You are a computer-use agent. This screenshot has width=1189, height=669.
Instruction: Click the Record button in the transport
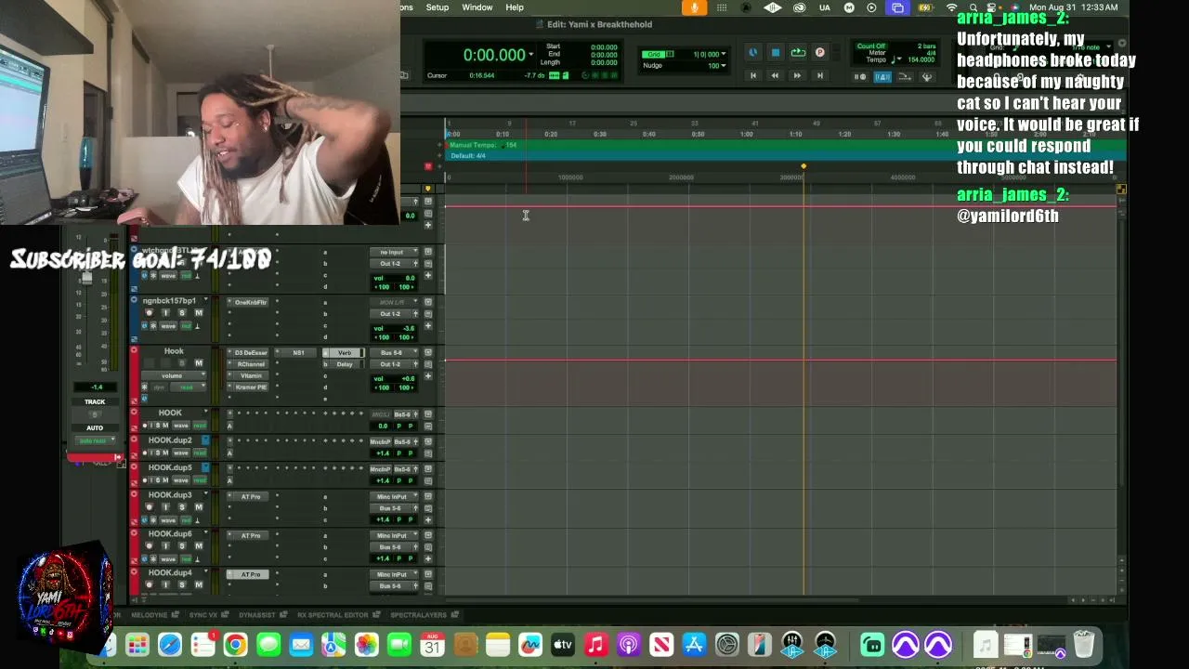tap(820, 53)
